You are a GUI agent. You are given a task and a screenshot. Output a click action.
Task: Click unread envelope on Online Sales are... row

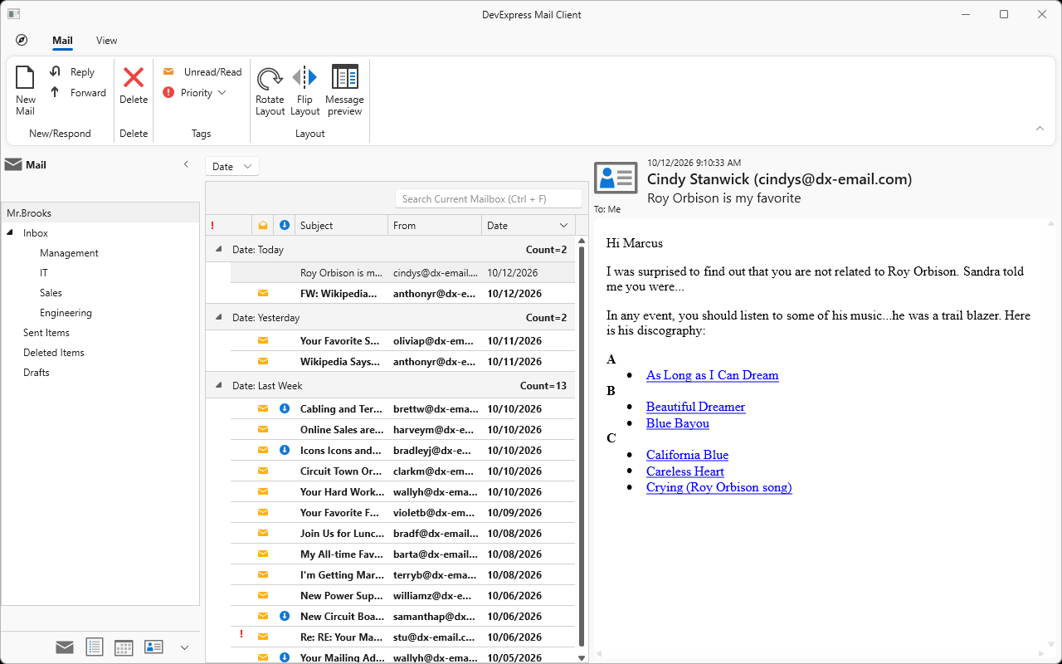[x=263, y=429]
